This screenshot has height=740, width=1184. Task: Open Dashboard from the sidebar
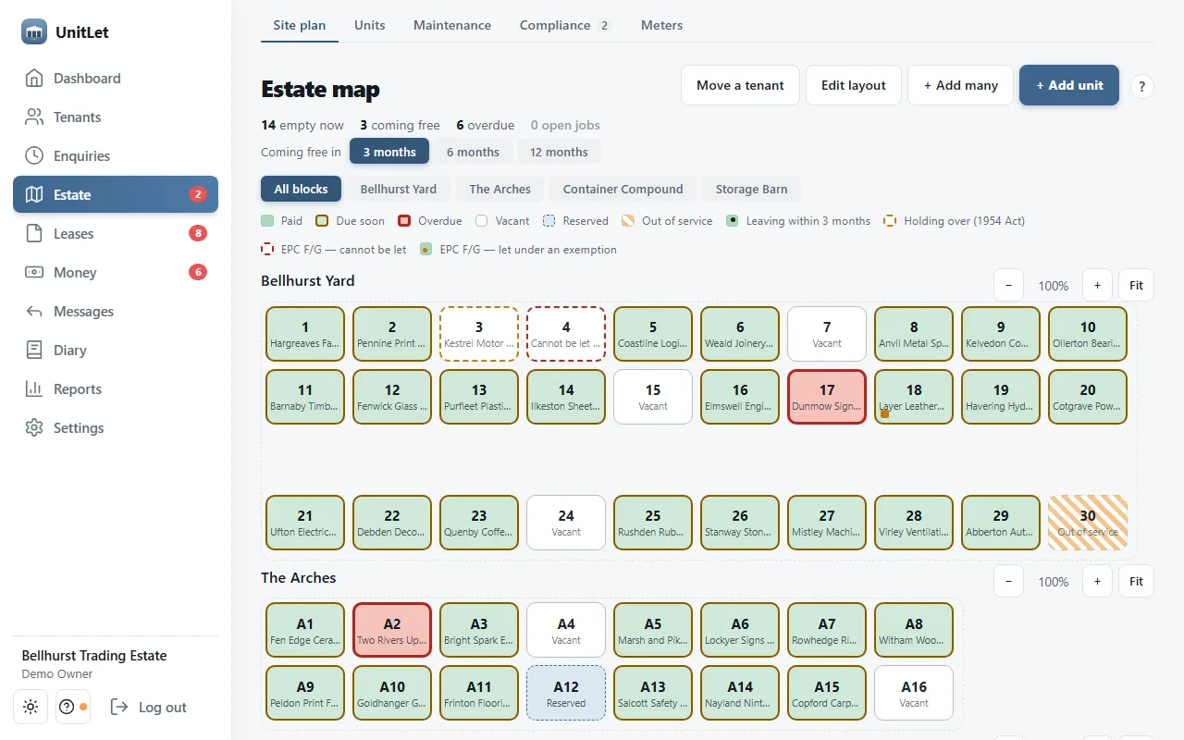pos(116,79)
